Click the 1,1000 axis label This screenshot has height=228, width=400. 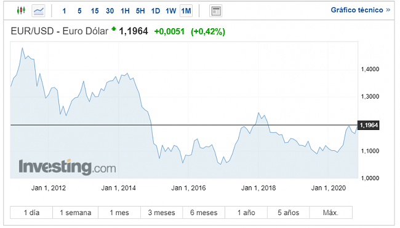(x=370, y=151)
